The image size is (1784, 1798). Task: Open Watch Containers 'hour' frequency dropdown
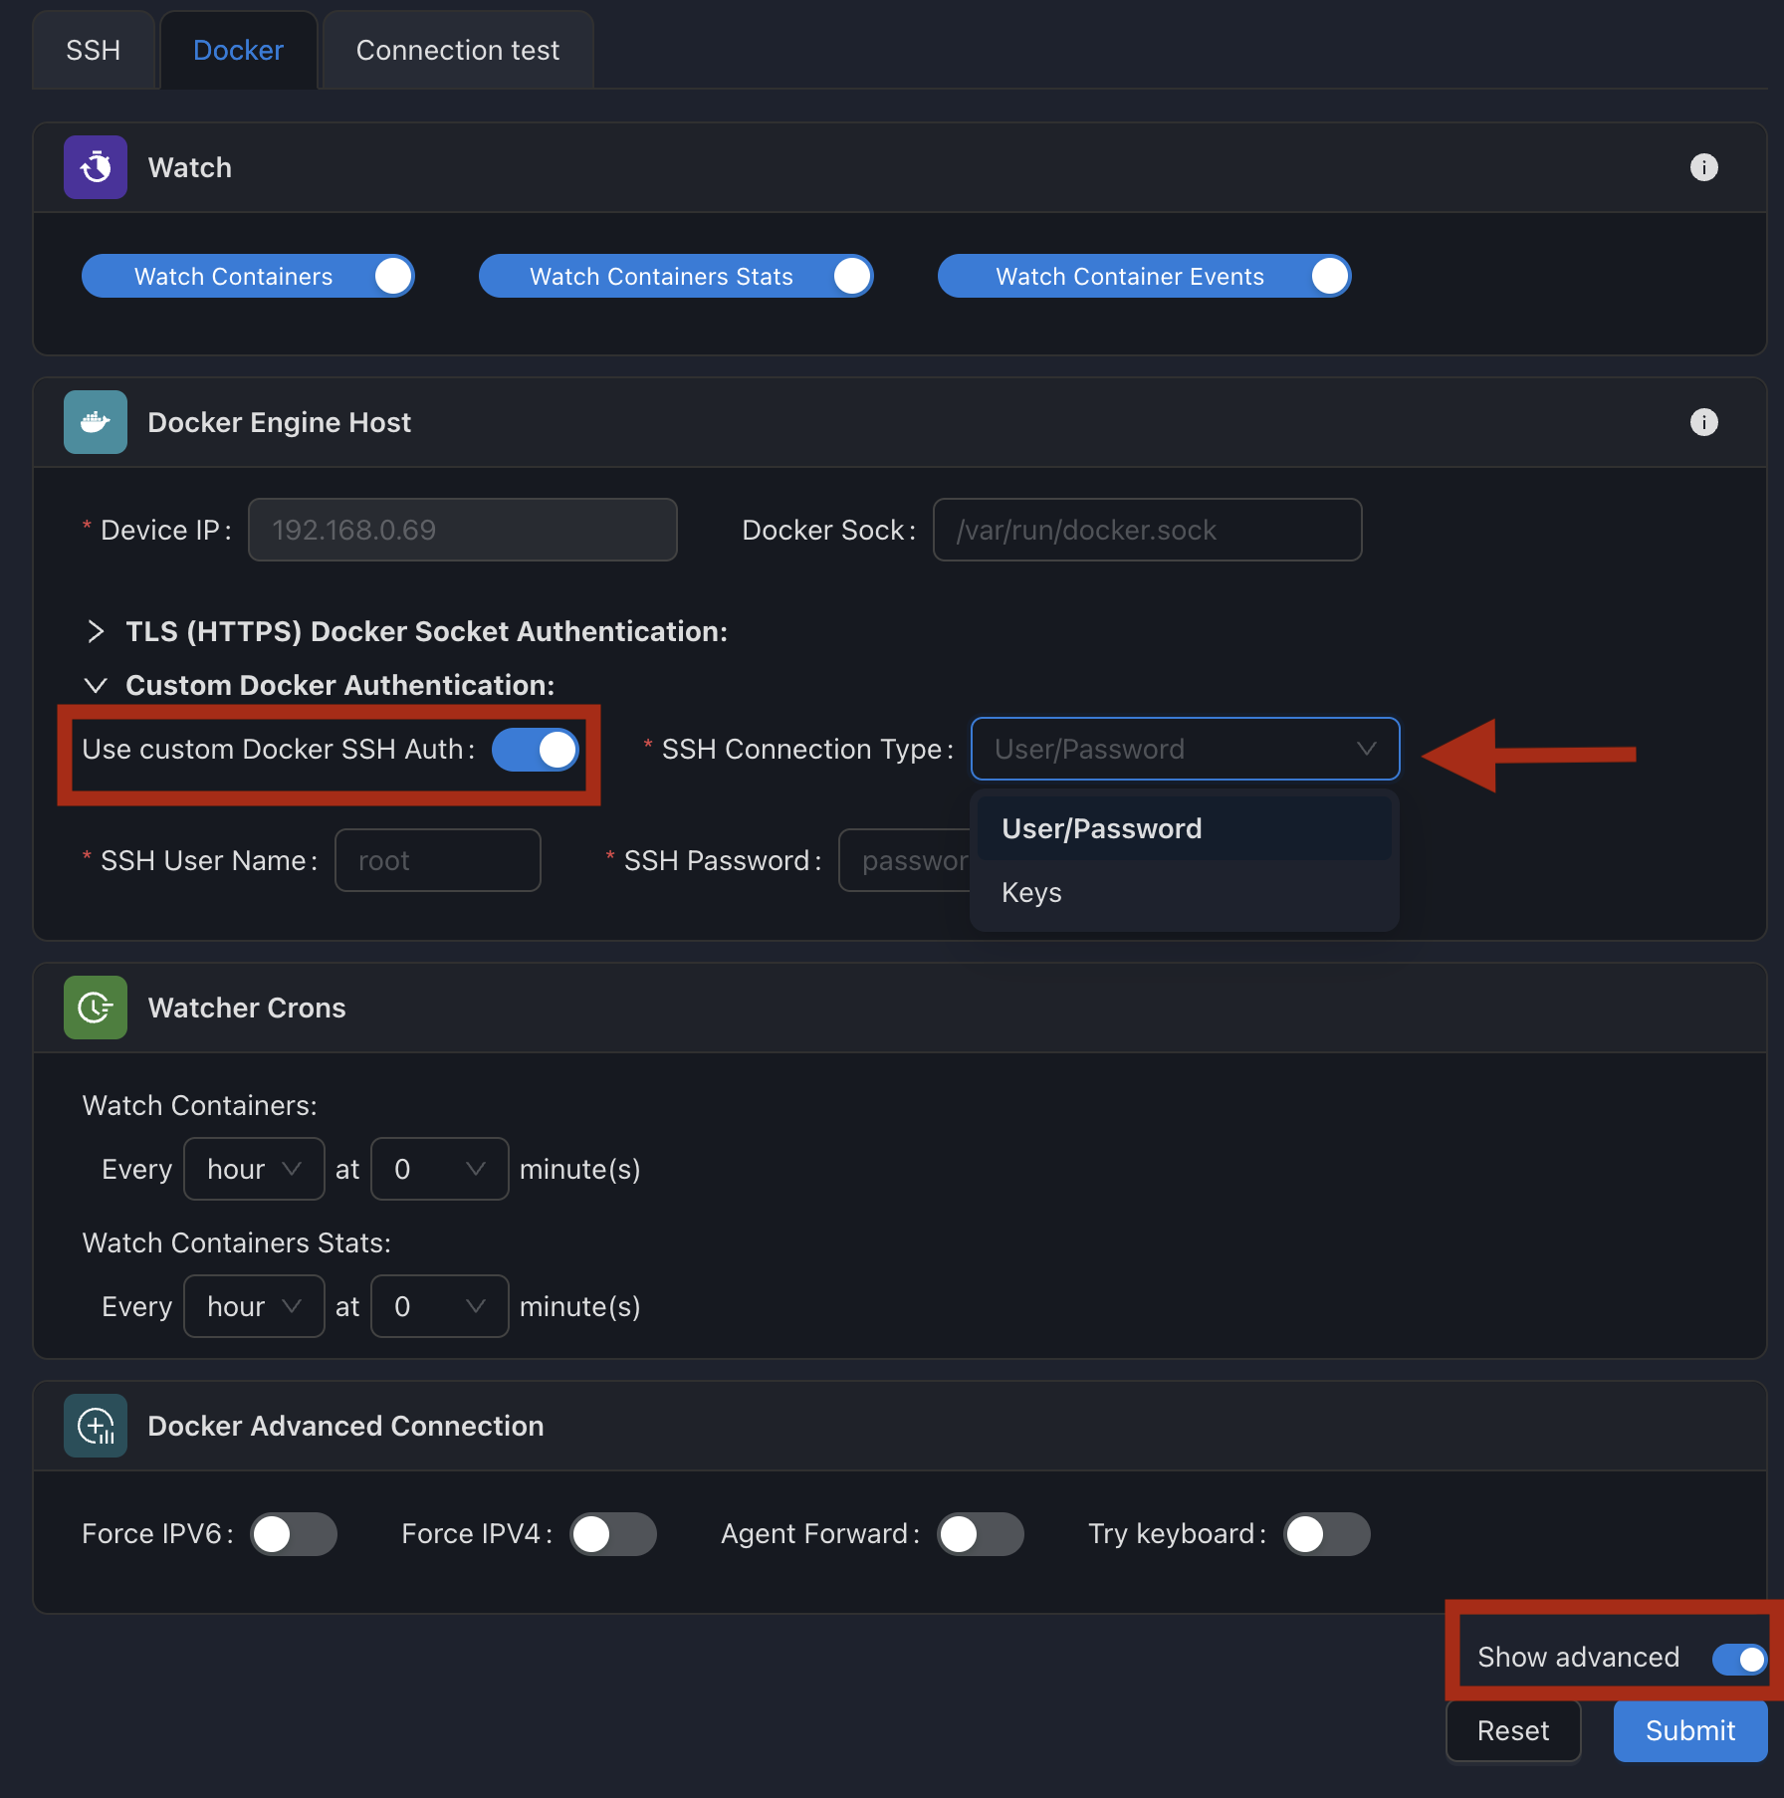254,1169
